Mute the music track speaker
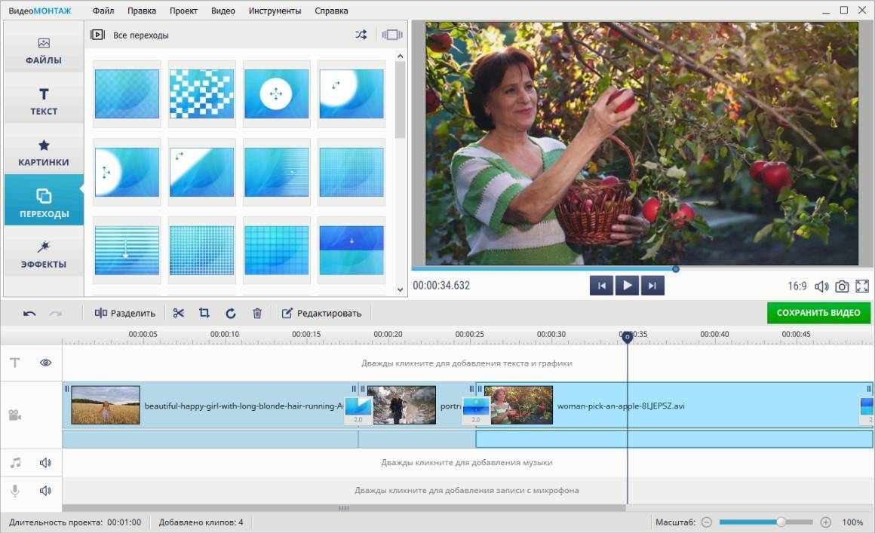This screenshot has width=875, height=533. (45, 463)
